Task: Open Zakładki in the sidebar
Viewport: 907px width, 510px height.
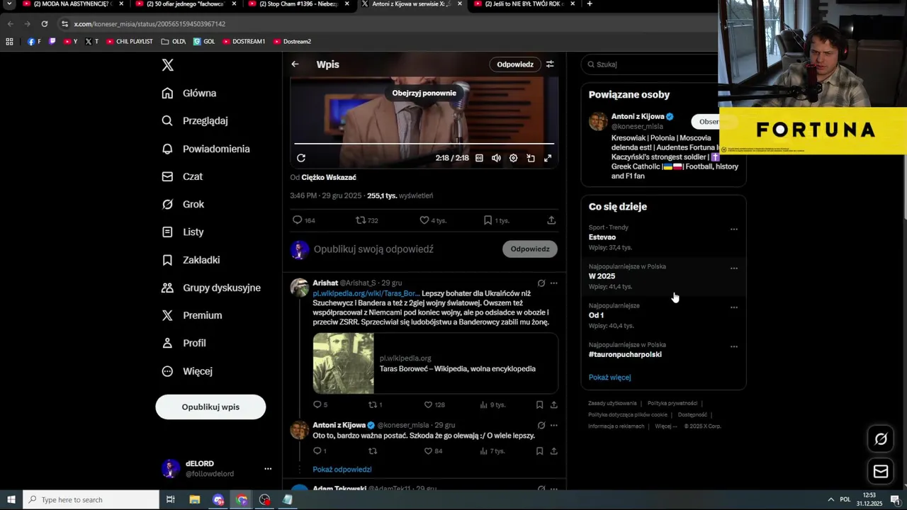Action: point(191,260)
